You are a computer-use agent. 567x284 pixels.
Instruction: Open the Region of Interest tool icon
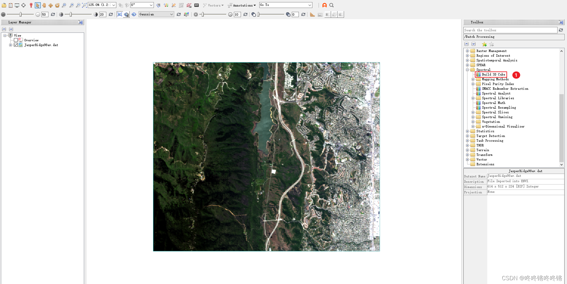tap(189, 5)
